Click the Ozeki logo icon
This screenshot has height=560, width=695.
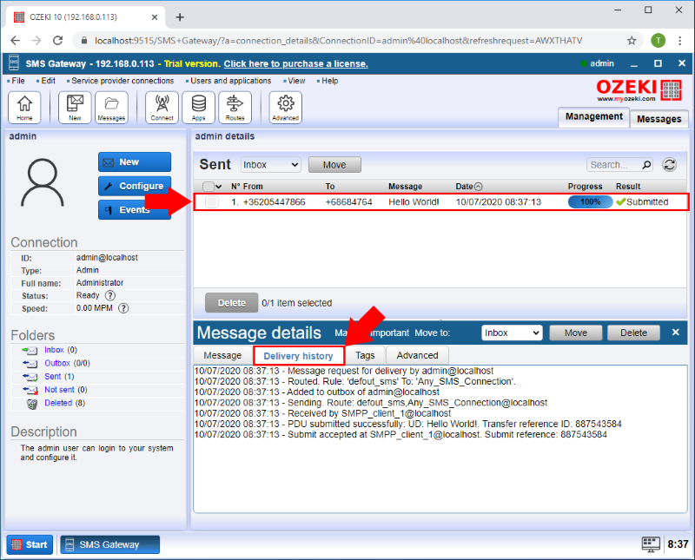click(x=671, y=90)
